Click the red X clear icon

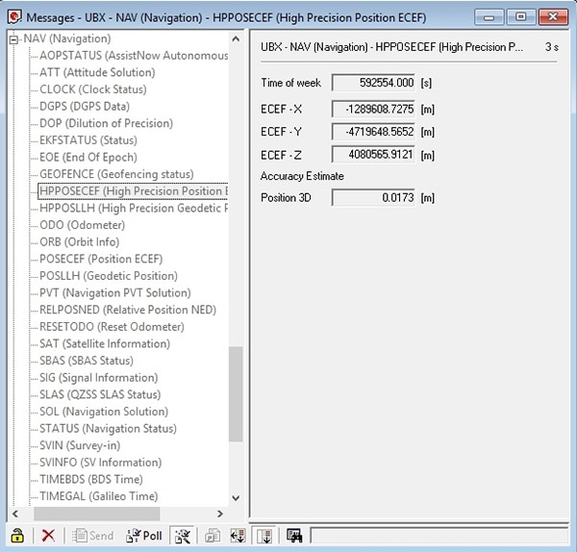tap(48, 536)
